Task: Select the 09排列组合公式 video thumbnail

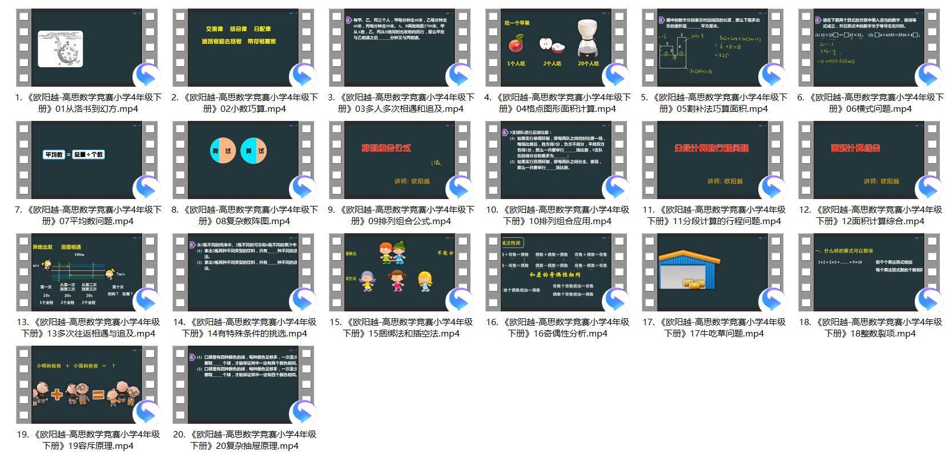Action: pyautogui.click(x=400, y=159)
